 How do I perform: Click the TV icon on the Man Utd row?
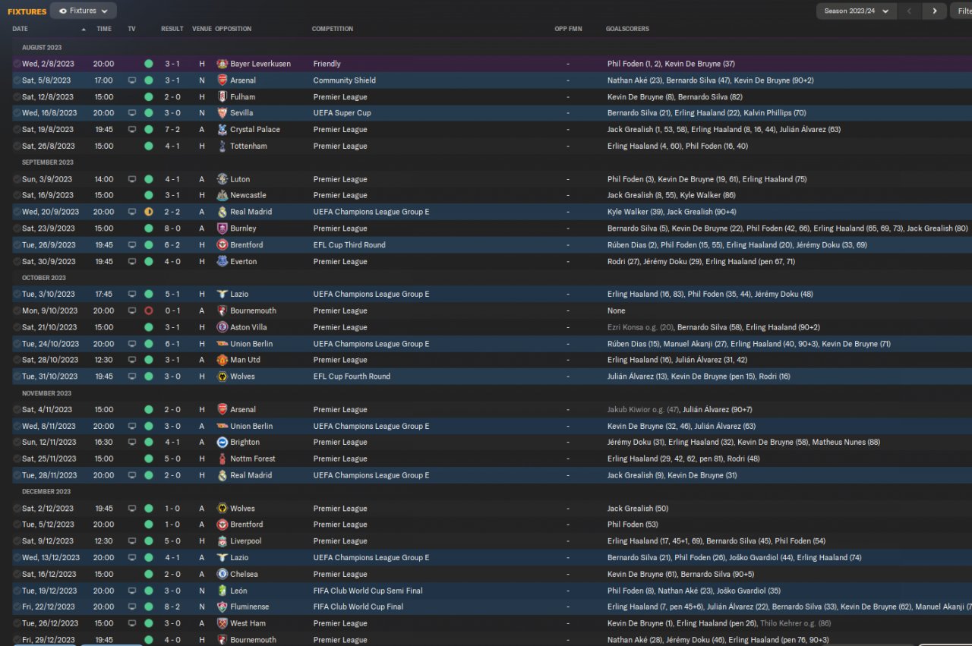132,361
